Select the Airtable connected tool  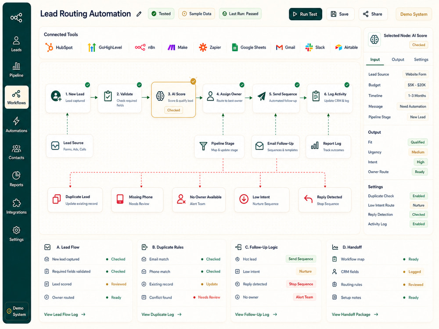[x=346, y=47]
